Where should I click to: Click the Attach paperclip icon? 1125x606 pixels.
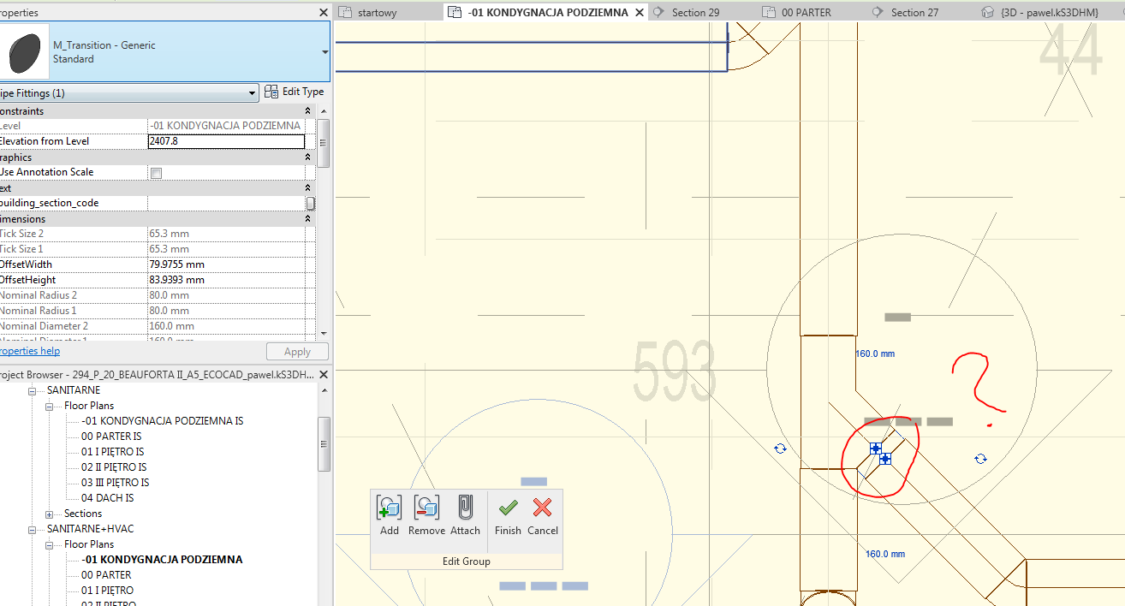coord(465,508)
